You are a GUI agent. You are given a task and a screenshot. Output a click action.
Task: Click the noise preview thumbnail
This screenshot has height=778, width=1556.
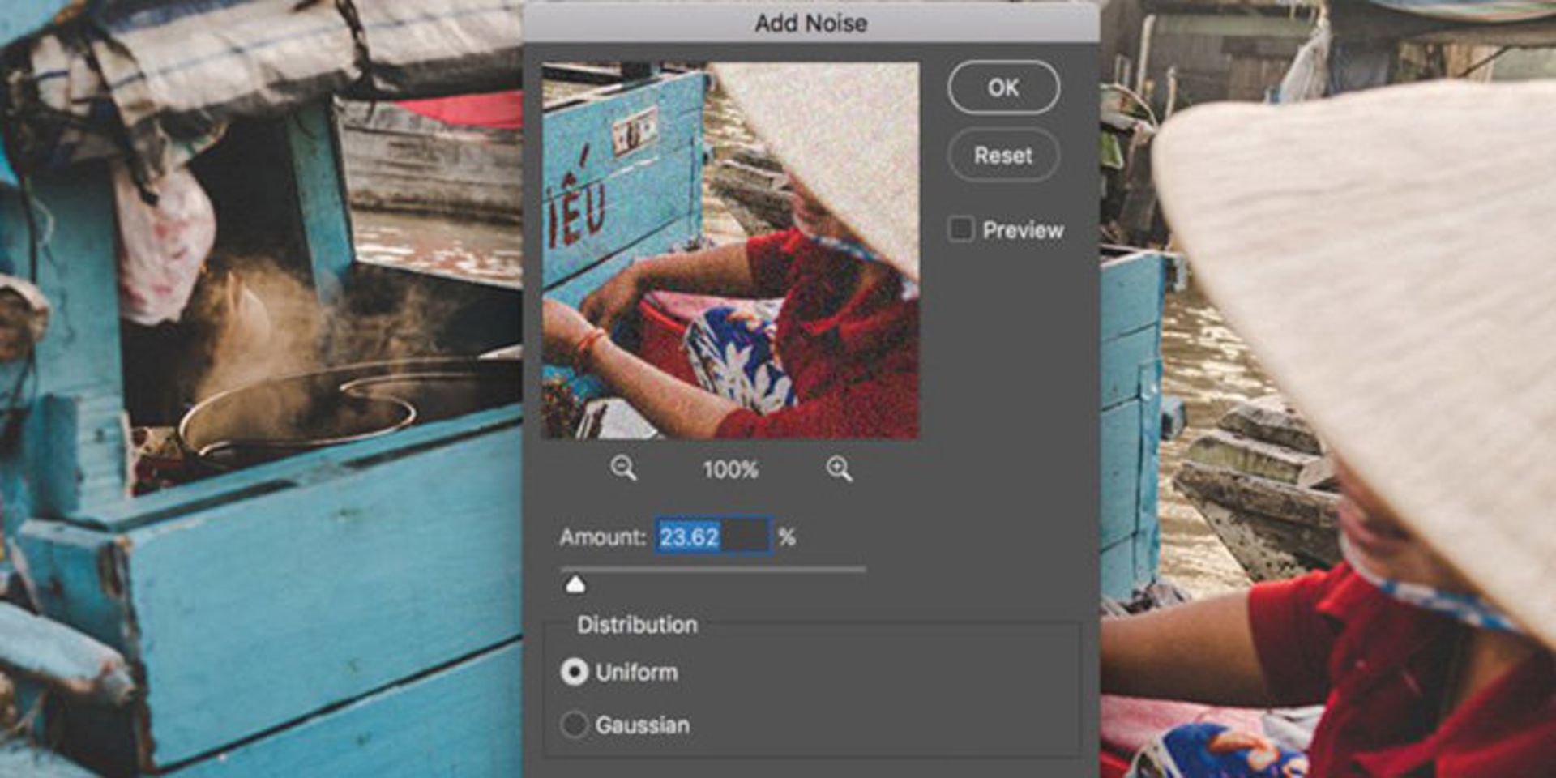click(730, 250)
